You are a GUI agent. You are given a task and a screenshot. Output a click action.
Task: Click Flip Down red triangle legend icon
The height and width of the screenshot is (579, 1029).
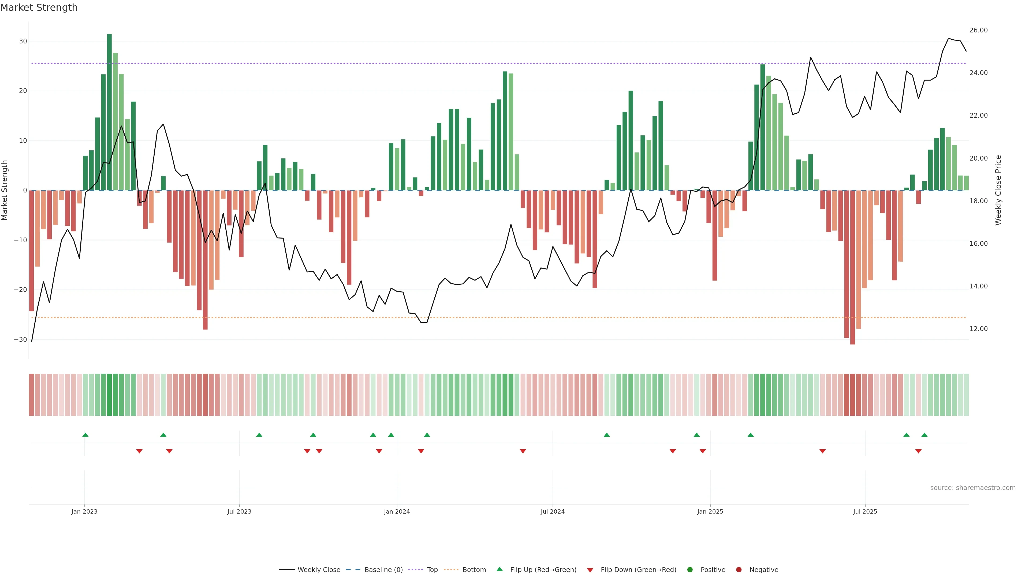tap(590, 570)
